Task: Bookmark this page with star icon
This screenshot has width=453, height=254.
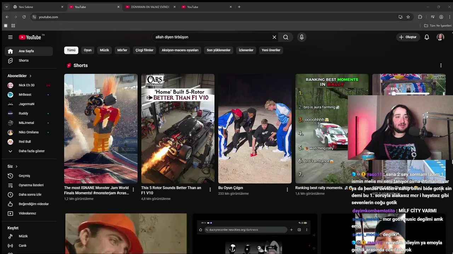Action: pos(408,17)
